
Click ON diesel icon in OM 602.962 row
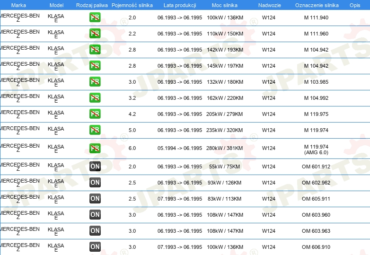tap(95, 182)
